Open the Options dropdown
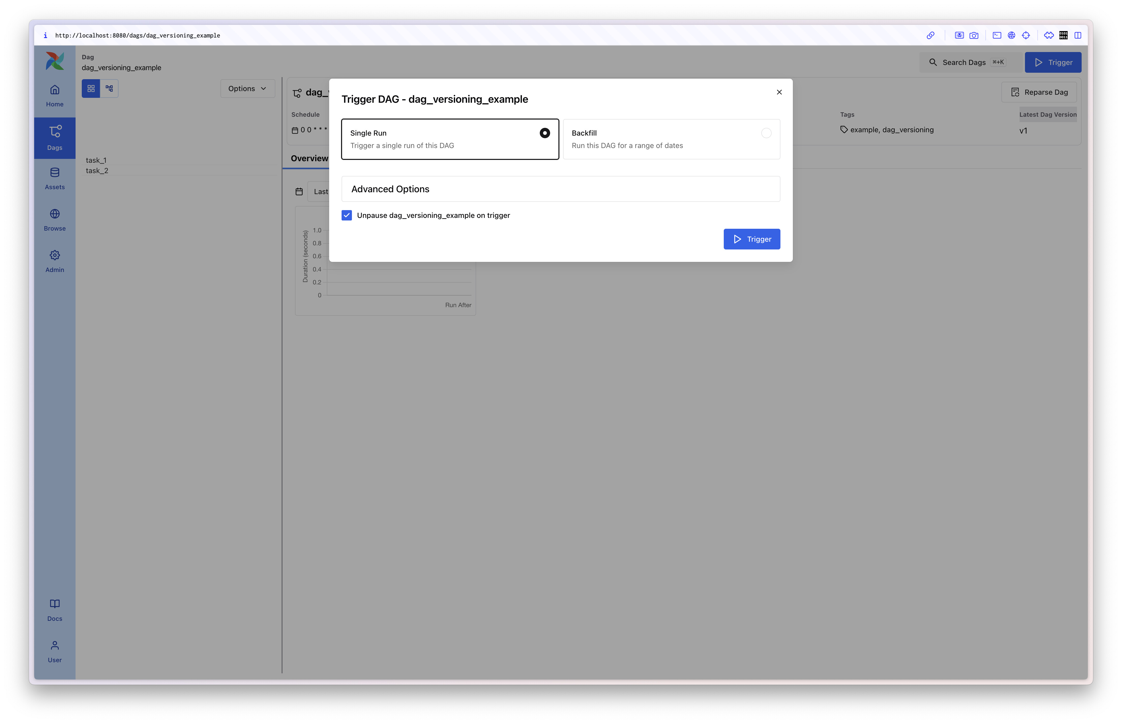Viewport: 1122px width, 723px height. click(x=247, y=88)
